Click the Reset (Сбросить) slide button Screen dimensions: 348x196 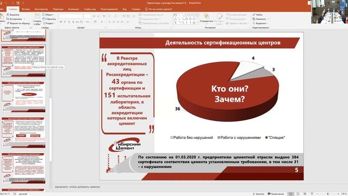49,19
